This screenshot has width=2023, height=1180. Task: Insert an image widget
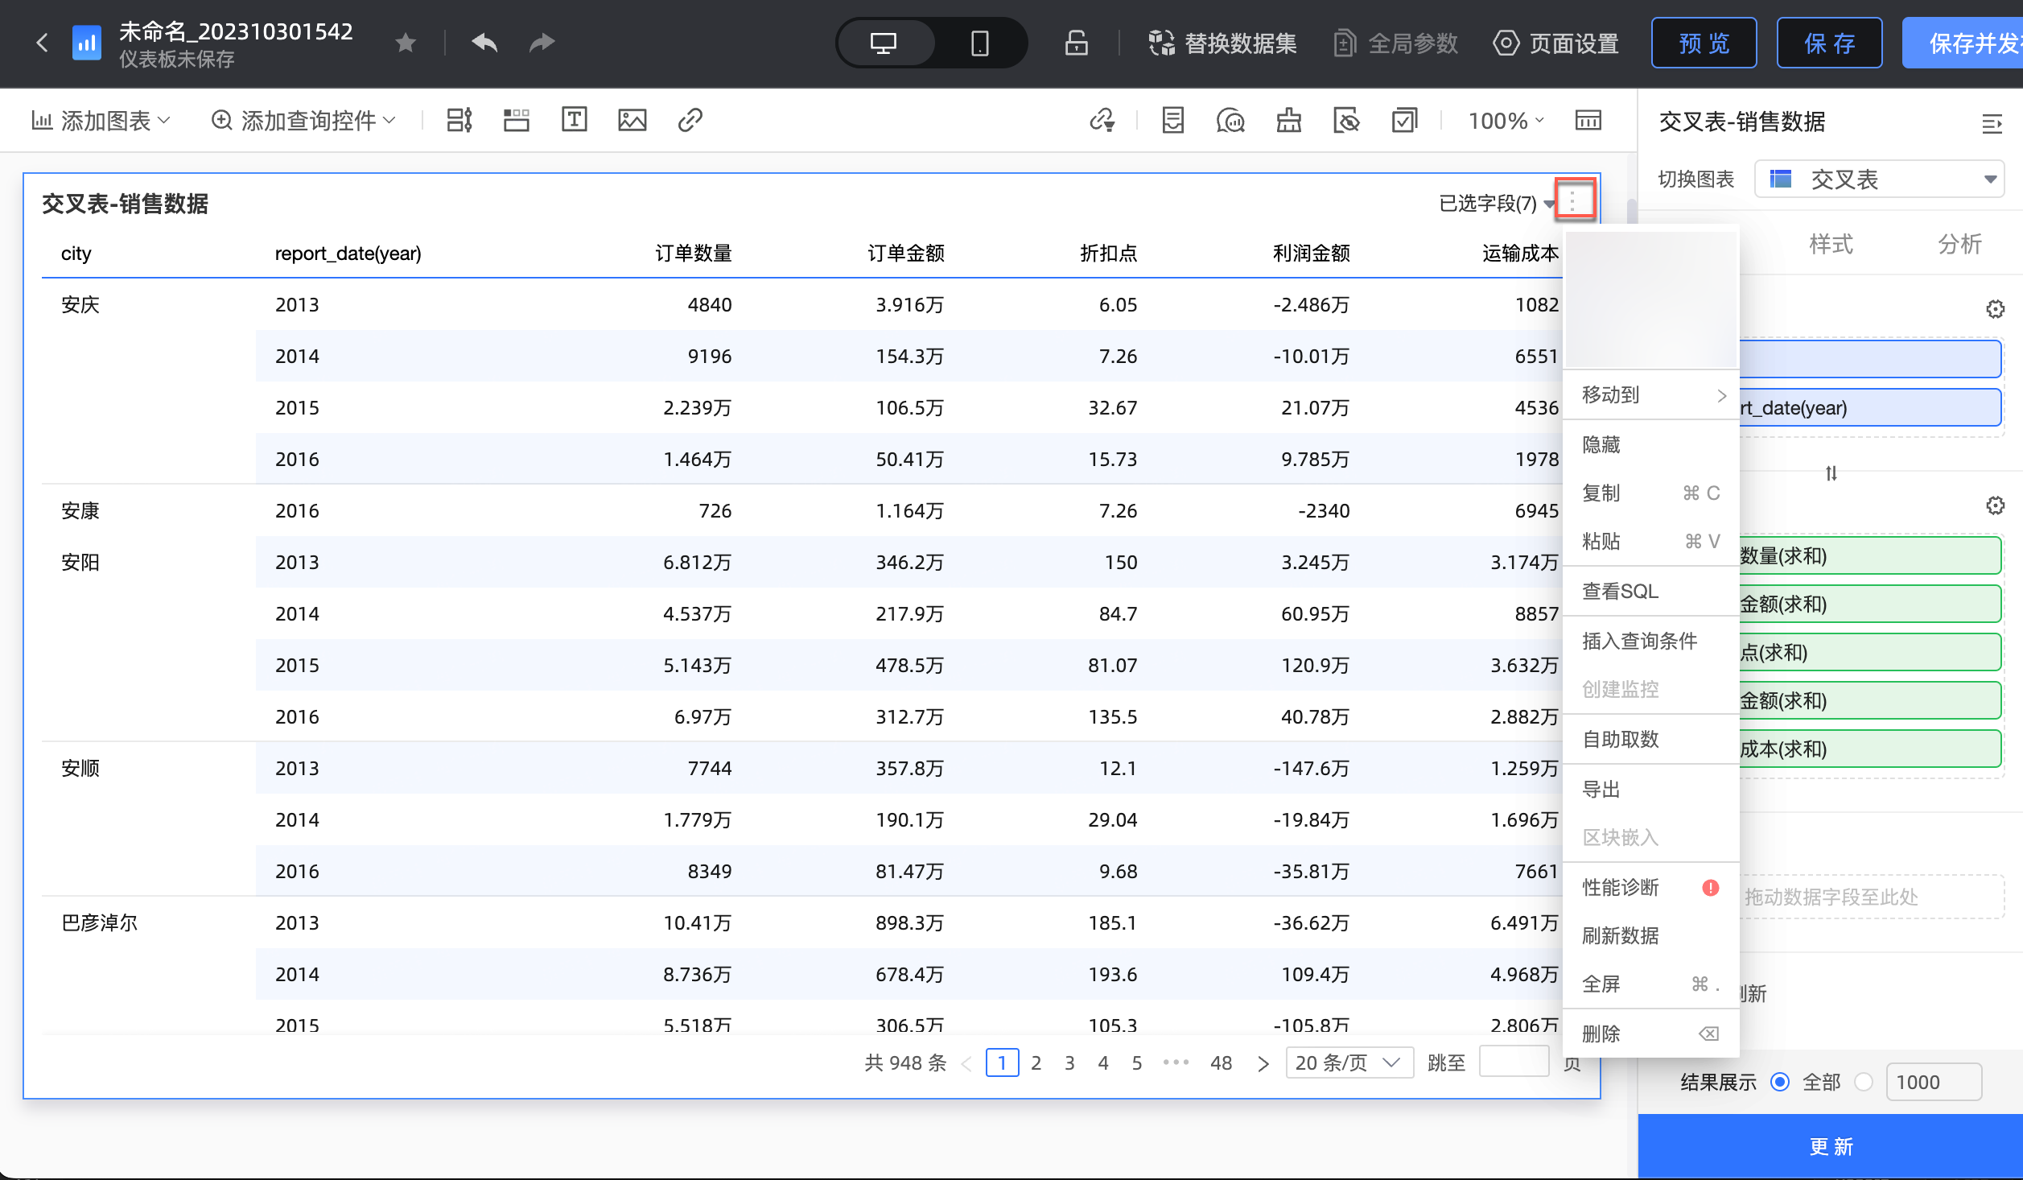pyautogui.click(x=632, y=121)
